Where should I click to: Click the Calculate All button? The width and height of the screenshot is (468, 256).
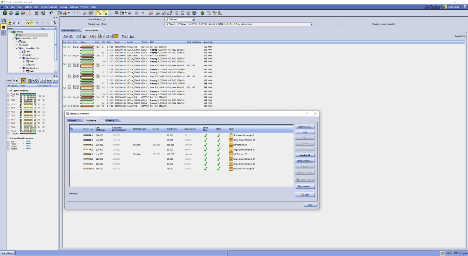305,155
